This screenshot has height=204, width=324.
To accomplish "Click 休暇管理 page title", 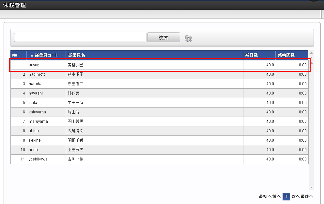I will coord(14,5).
